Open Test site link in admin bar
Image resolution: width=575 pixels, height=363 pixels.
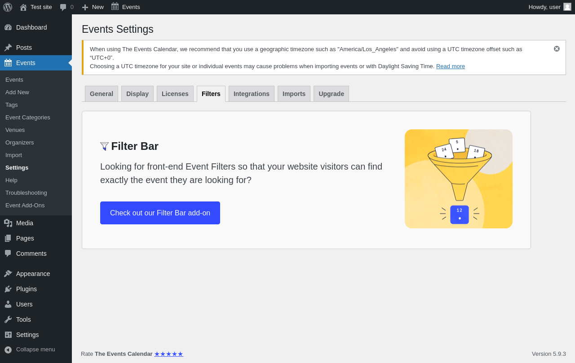[x=41, y=7]
